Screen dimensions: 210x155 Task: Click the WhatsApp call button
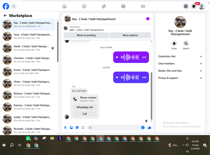(85, 107)
